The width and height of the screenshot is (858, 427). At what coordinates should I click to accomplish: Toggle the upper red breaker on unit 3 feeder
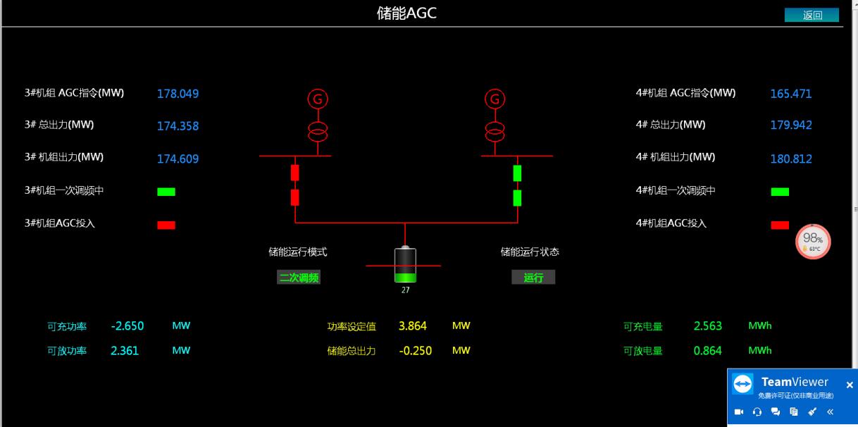[x=295, y=173]
